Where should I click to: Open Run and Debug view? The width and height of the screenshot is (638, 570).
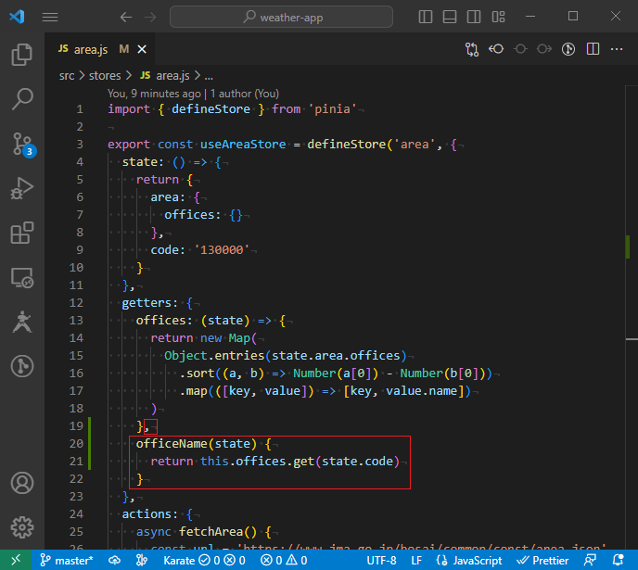point(22,189)
